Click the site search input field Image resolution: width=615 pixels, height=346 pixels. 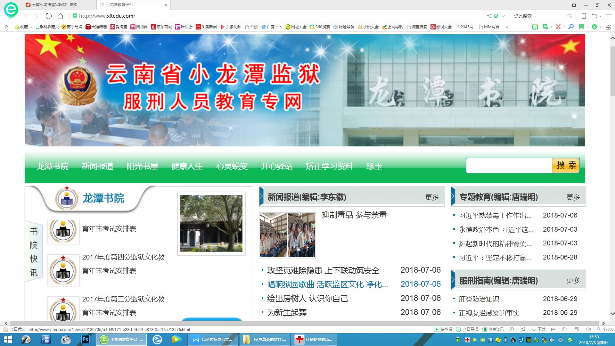click(x=509, y=166)
